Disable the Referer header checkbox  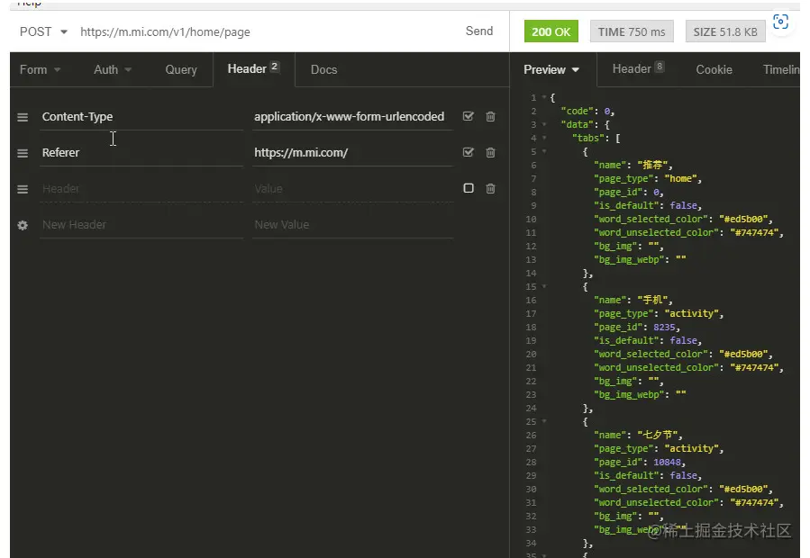[x=468, y=152]
